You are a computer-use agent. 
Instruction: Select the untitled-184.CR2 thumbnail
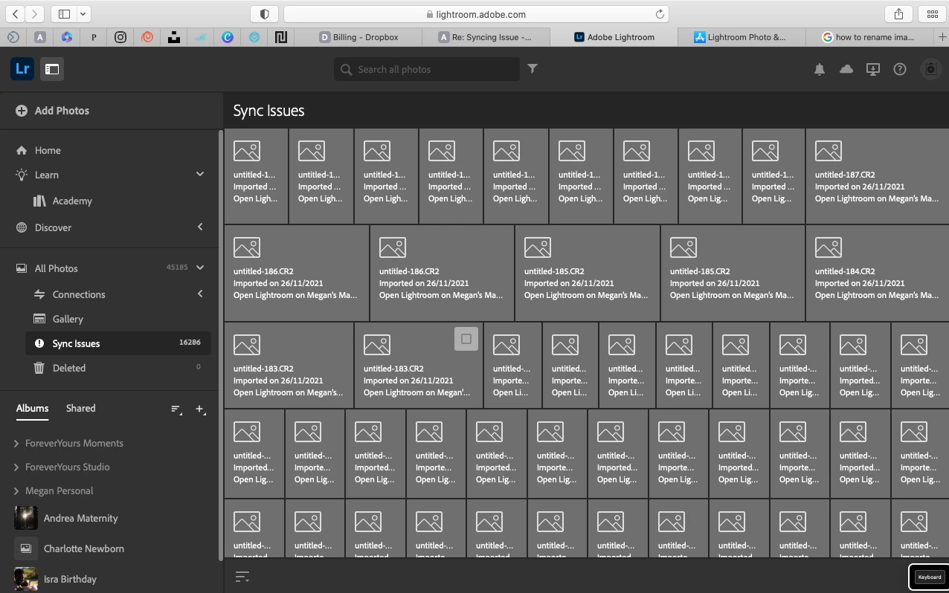click(x=877, y=273)
